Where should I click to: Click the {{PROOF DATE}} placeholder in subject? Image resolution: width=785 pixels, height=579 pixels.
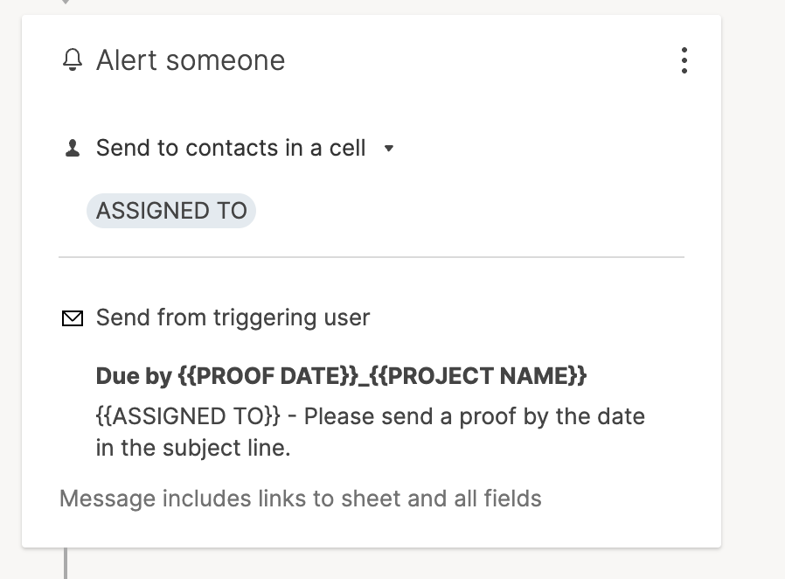pos(269,376)
